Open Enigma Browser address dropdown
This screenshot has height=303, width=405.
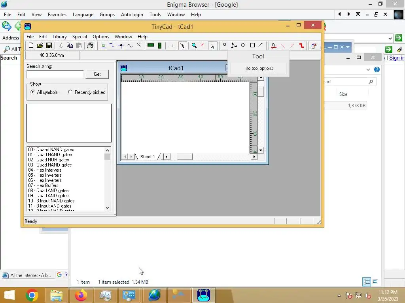[x=390, y=38]
